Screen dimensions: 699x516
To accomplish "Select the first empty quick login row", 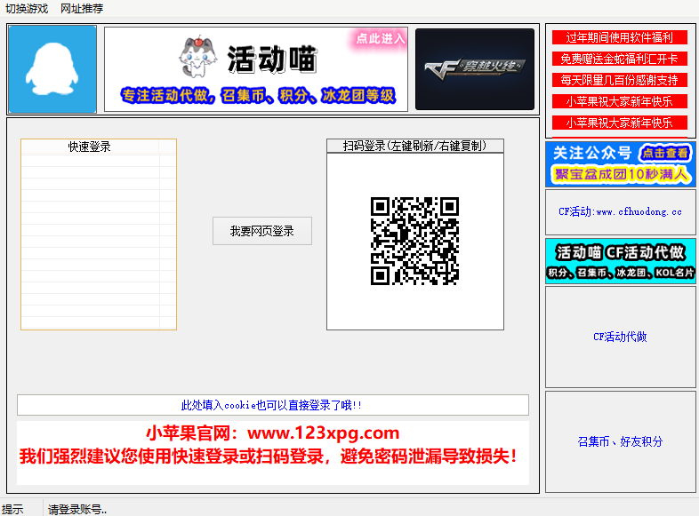I will [x=91, y=161].
